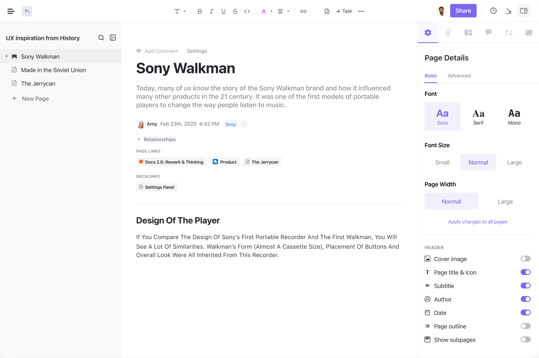539x358 pixels.
Task: Click the add tag icon next to Sony
Action: [x=244, y=124]
